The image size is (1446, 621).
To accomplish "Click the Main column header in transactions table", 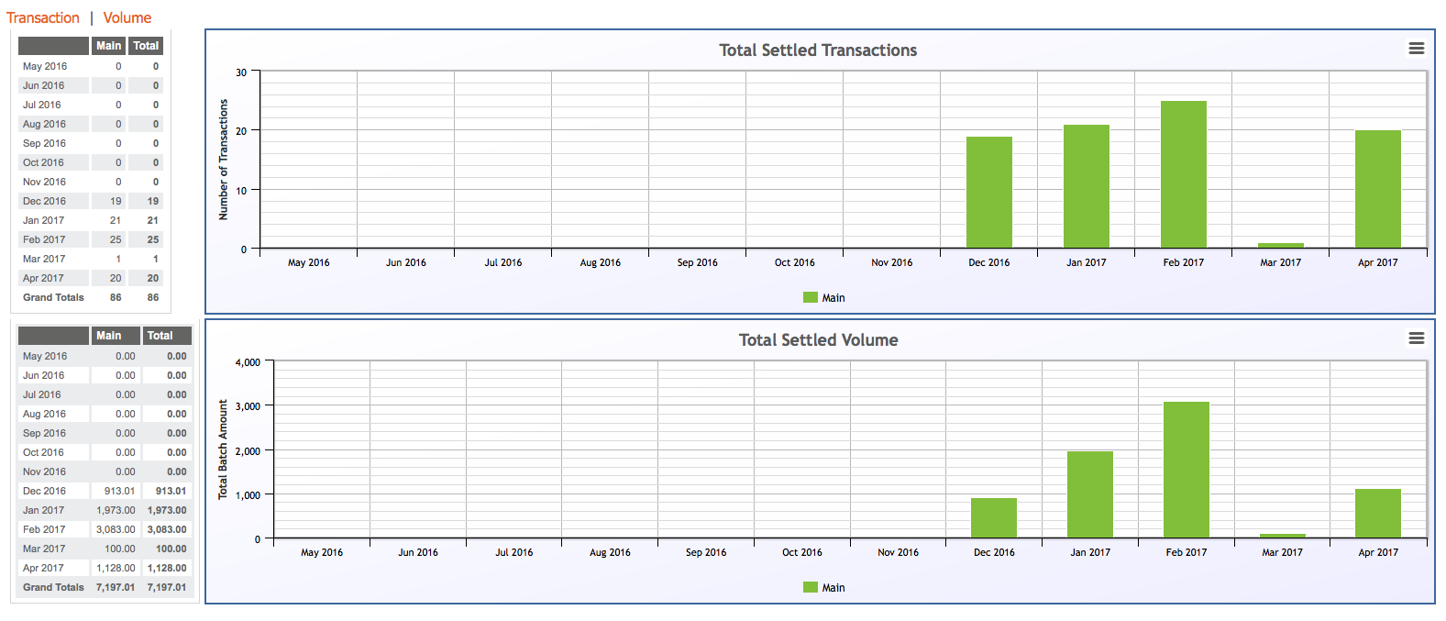I will tap(108, 46).
